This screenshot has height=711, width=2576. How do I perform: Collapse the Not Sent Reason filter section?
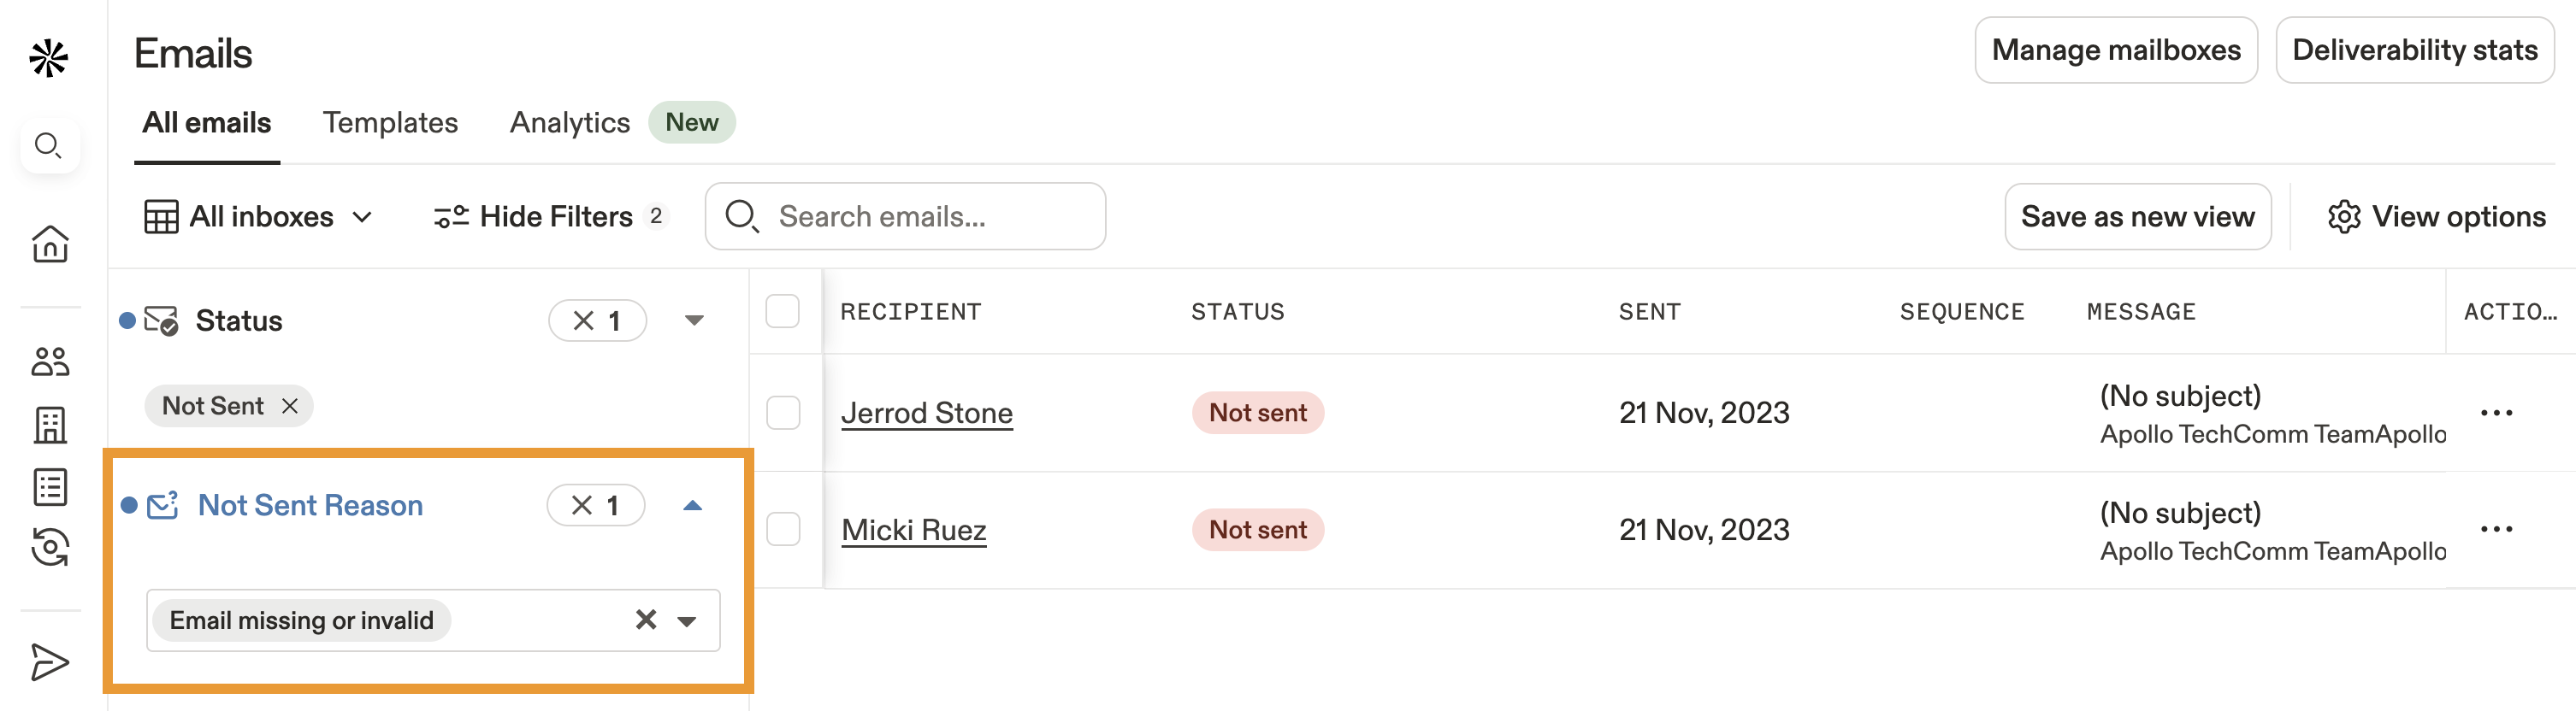[x=693, y=504]
